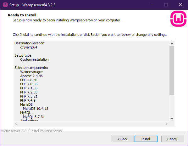The width and height of the screenshot is (188, 146).
Task: Click the MySQL 5.7.31 entry
Action: click(34, 117)
